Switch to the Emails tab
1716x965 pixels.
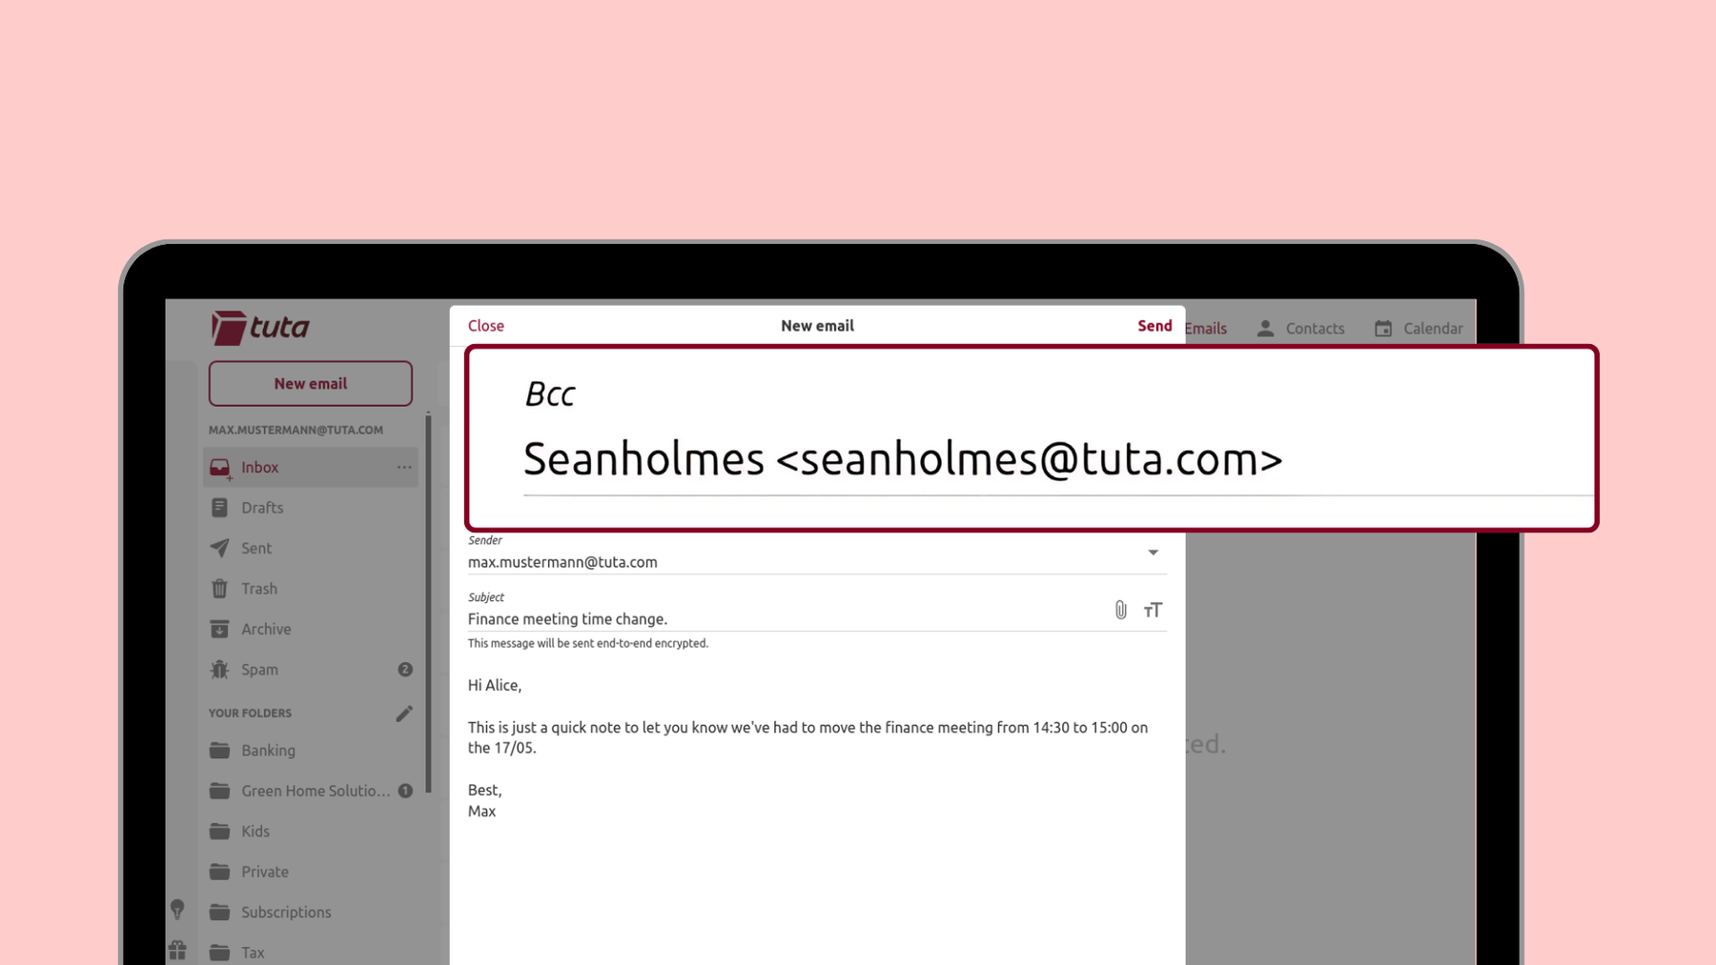(x=1206, y=329)
